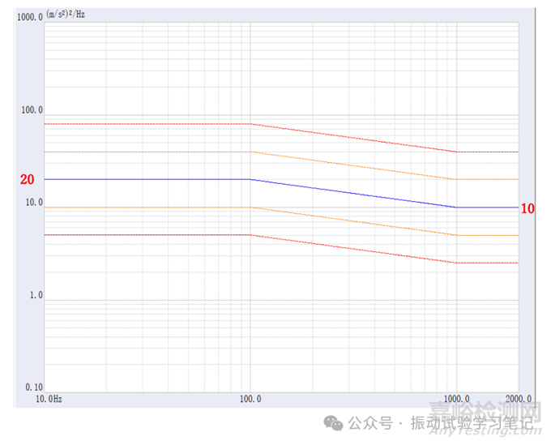Select the red "20" annotation label
Image resolution: width=551 pixels, height=445 pixels.
[x=27, y=180]
